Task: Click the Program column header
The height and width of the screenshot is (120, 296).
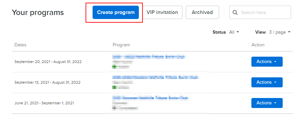Action: pyautogui.click(x=121, y=45)
